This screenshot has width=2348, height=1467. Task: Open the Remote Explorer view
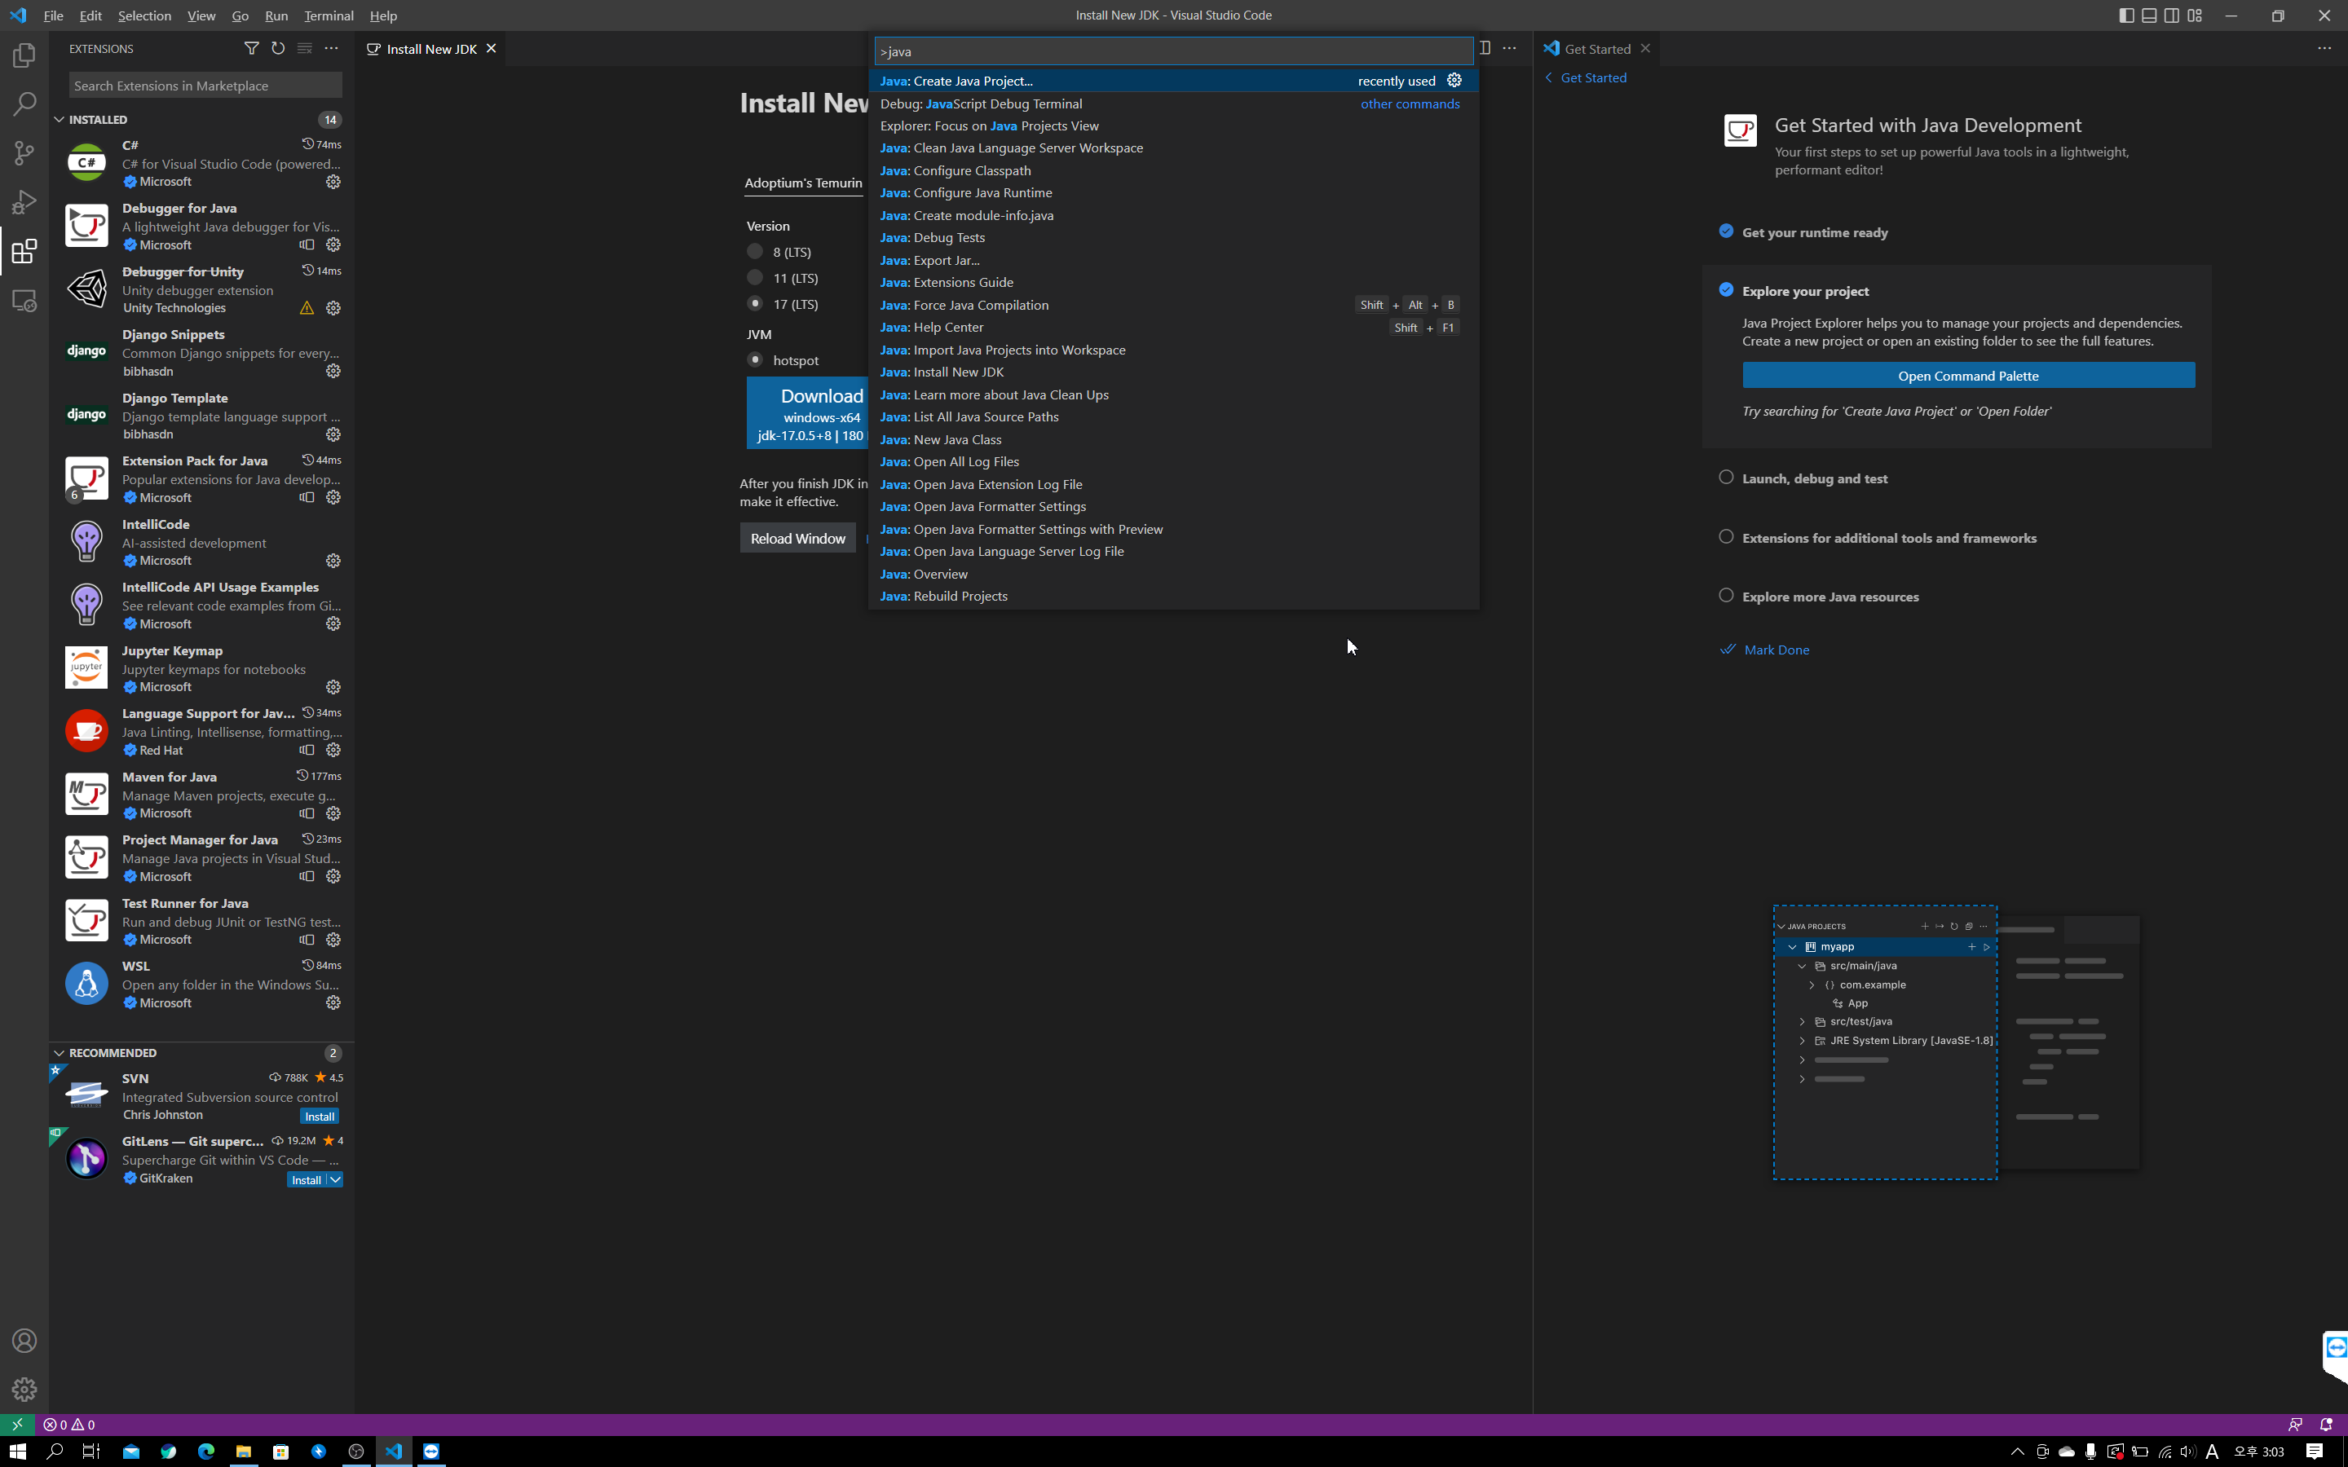24,301
